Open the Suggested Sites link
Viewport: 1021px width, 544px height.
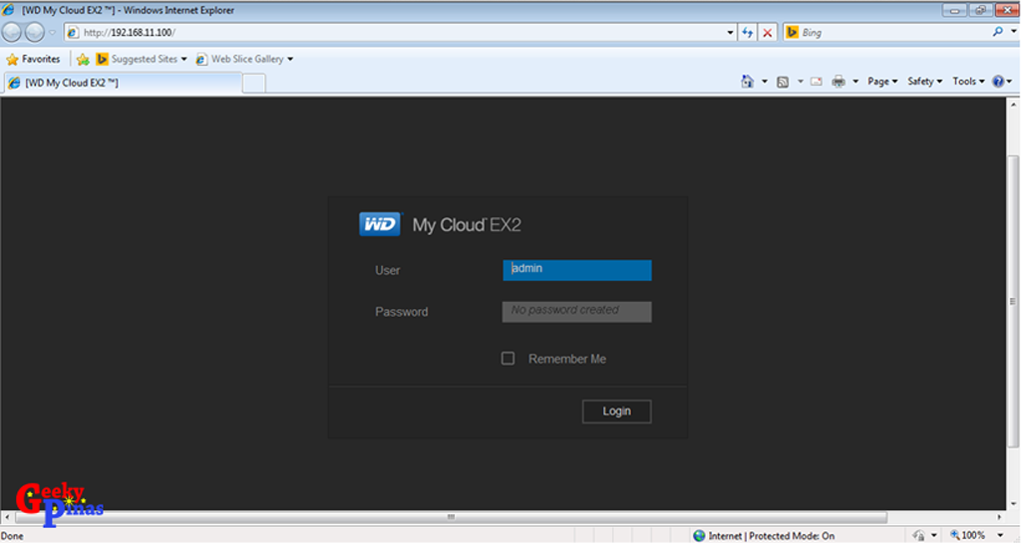tap(142, 59)
